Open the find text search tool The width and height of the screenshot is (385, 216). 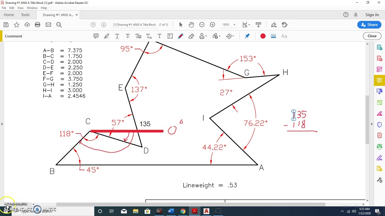59,25
